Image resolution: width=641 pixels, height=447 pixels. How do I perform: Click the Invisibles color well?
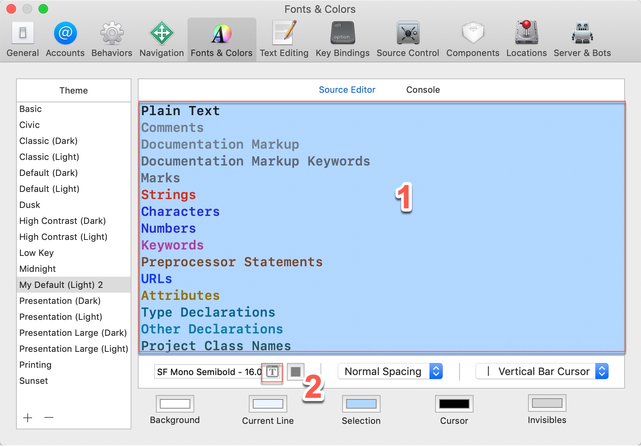[547, 403]
